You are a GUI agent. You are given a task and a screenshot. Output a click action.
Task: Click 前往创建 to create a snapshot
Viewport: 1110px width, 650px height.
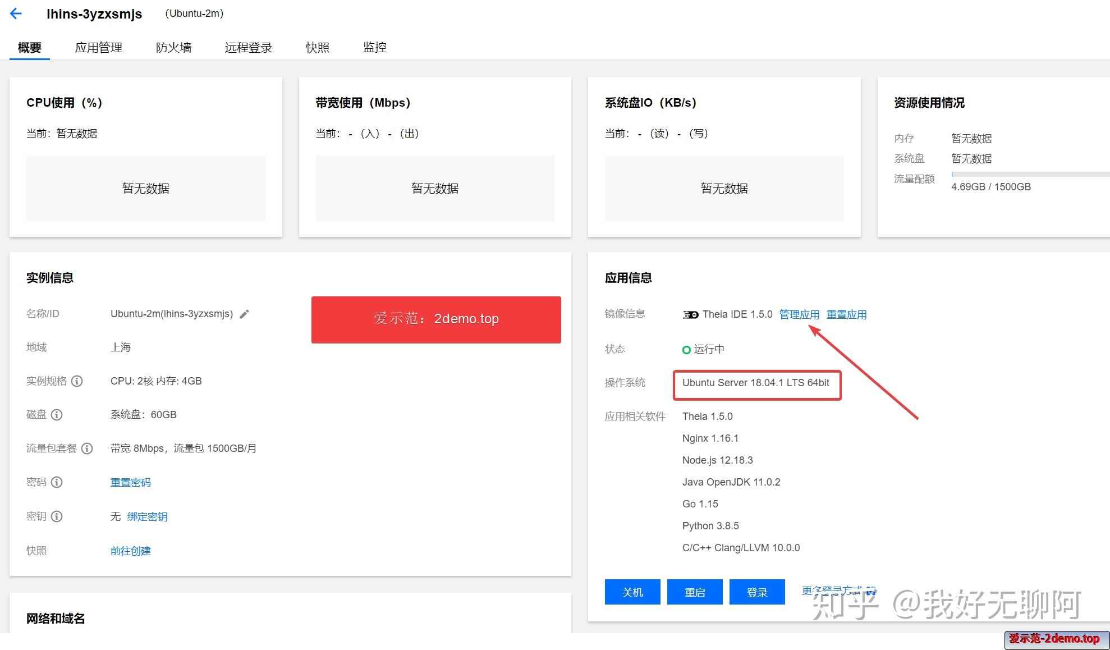(x=130, y=551)
